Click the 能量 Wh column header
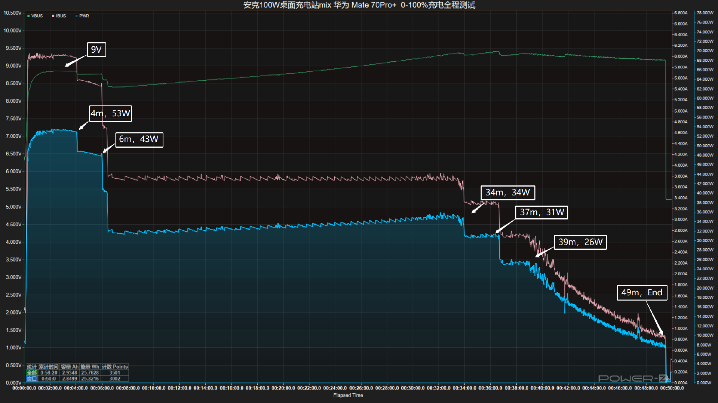 tap(90, 367)
